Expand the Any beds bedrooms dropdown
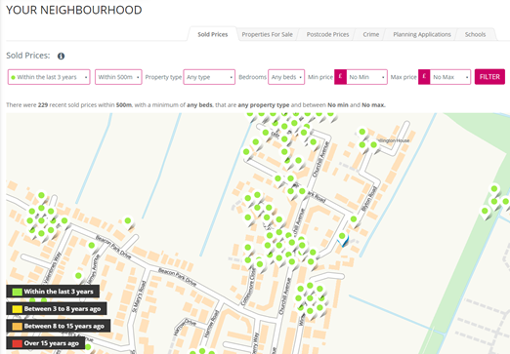This screenshot has width=510, height=354. click(286, 77)
